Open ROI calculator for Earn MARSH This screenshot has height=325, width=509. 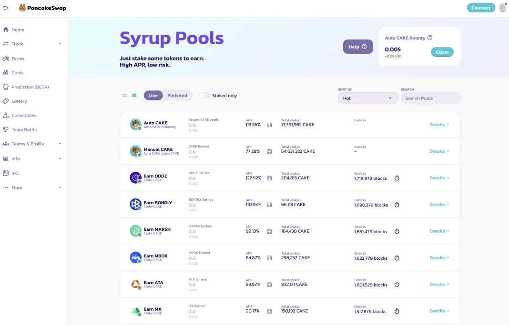(269, 231)
